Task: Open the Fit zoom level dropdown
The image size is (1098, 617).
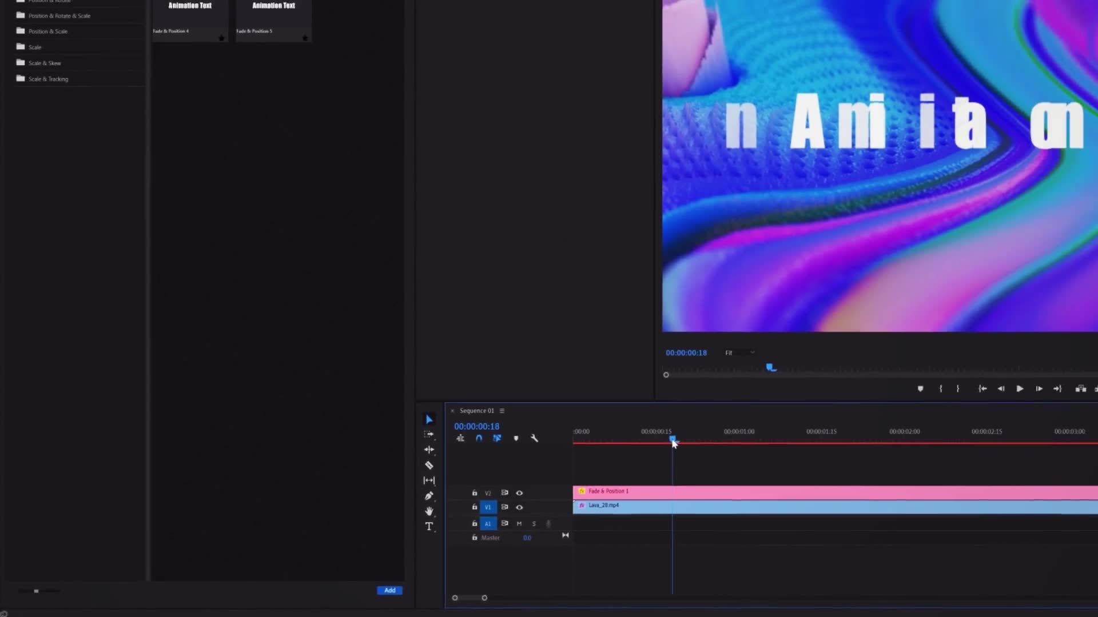Action: tap(741, 353)
